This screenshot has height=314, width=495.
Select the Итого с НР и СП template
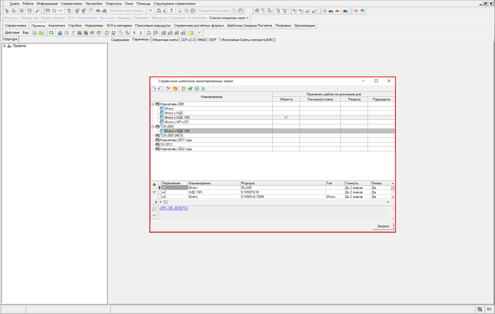pos(176,122)
